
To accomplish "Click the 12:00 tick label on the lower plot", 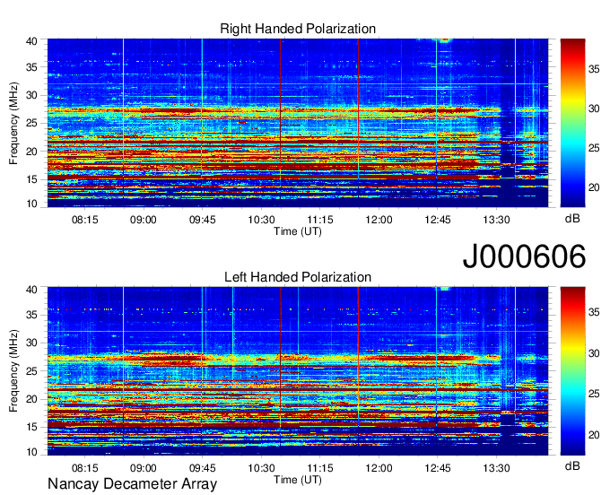I will [379, 468].
